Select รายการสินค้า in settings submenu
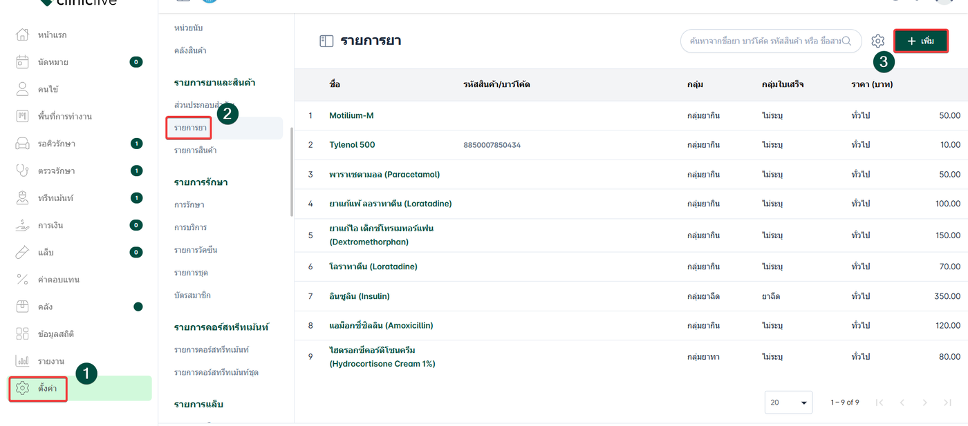The image size is (968, 426). pyautogui.click(x=195, y=150)
